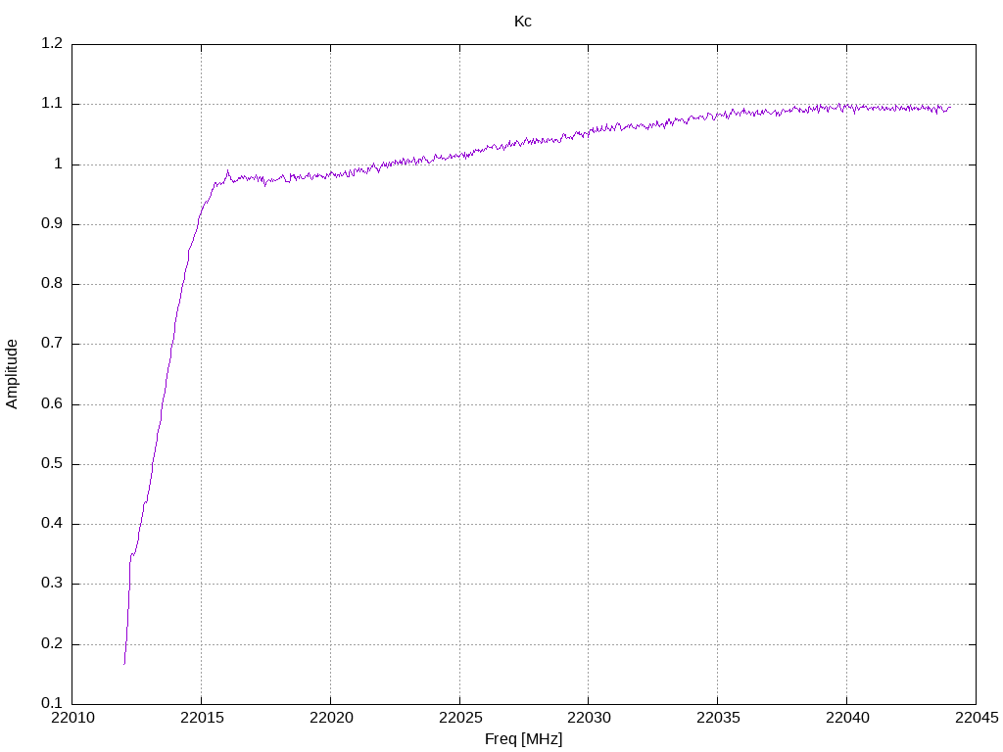1003x752 pixels.
Task: Click x-axis tick label 22010
Action: [x=72, y=718]
